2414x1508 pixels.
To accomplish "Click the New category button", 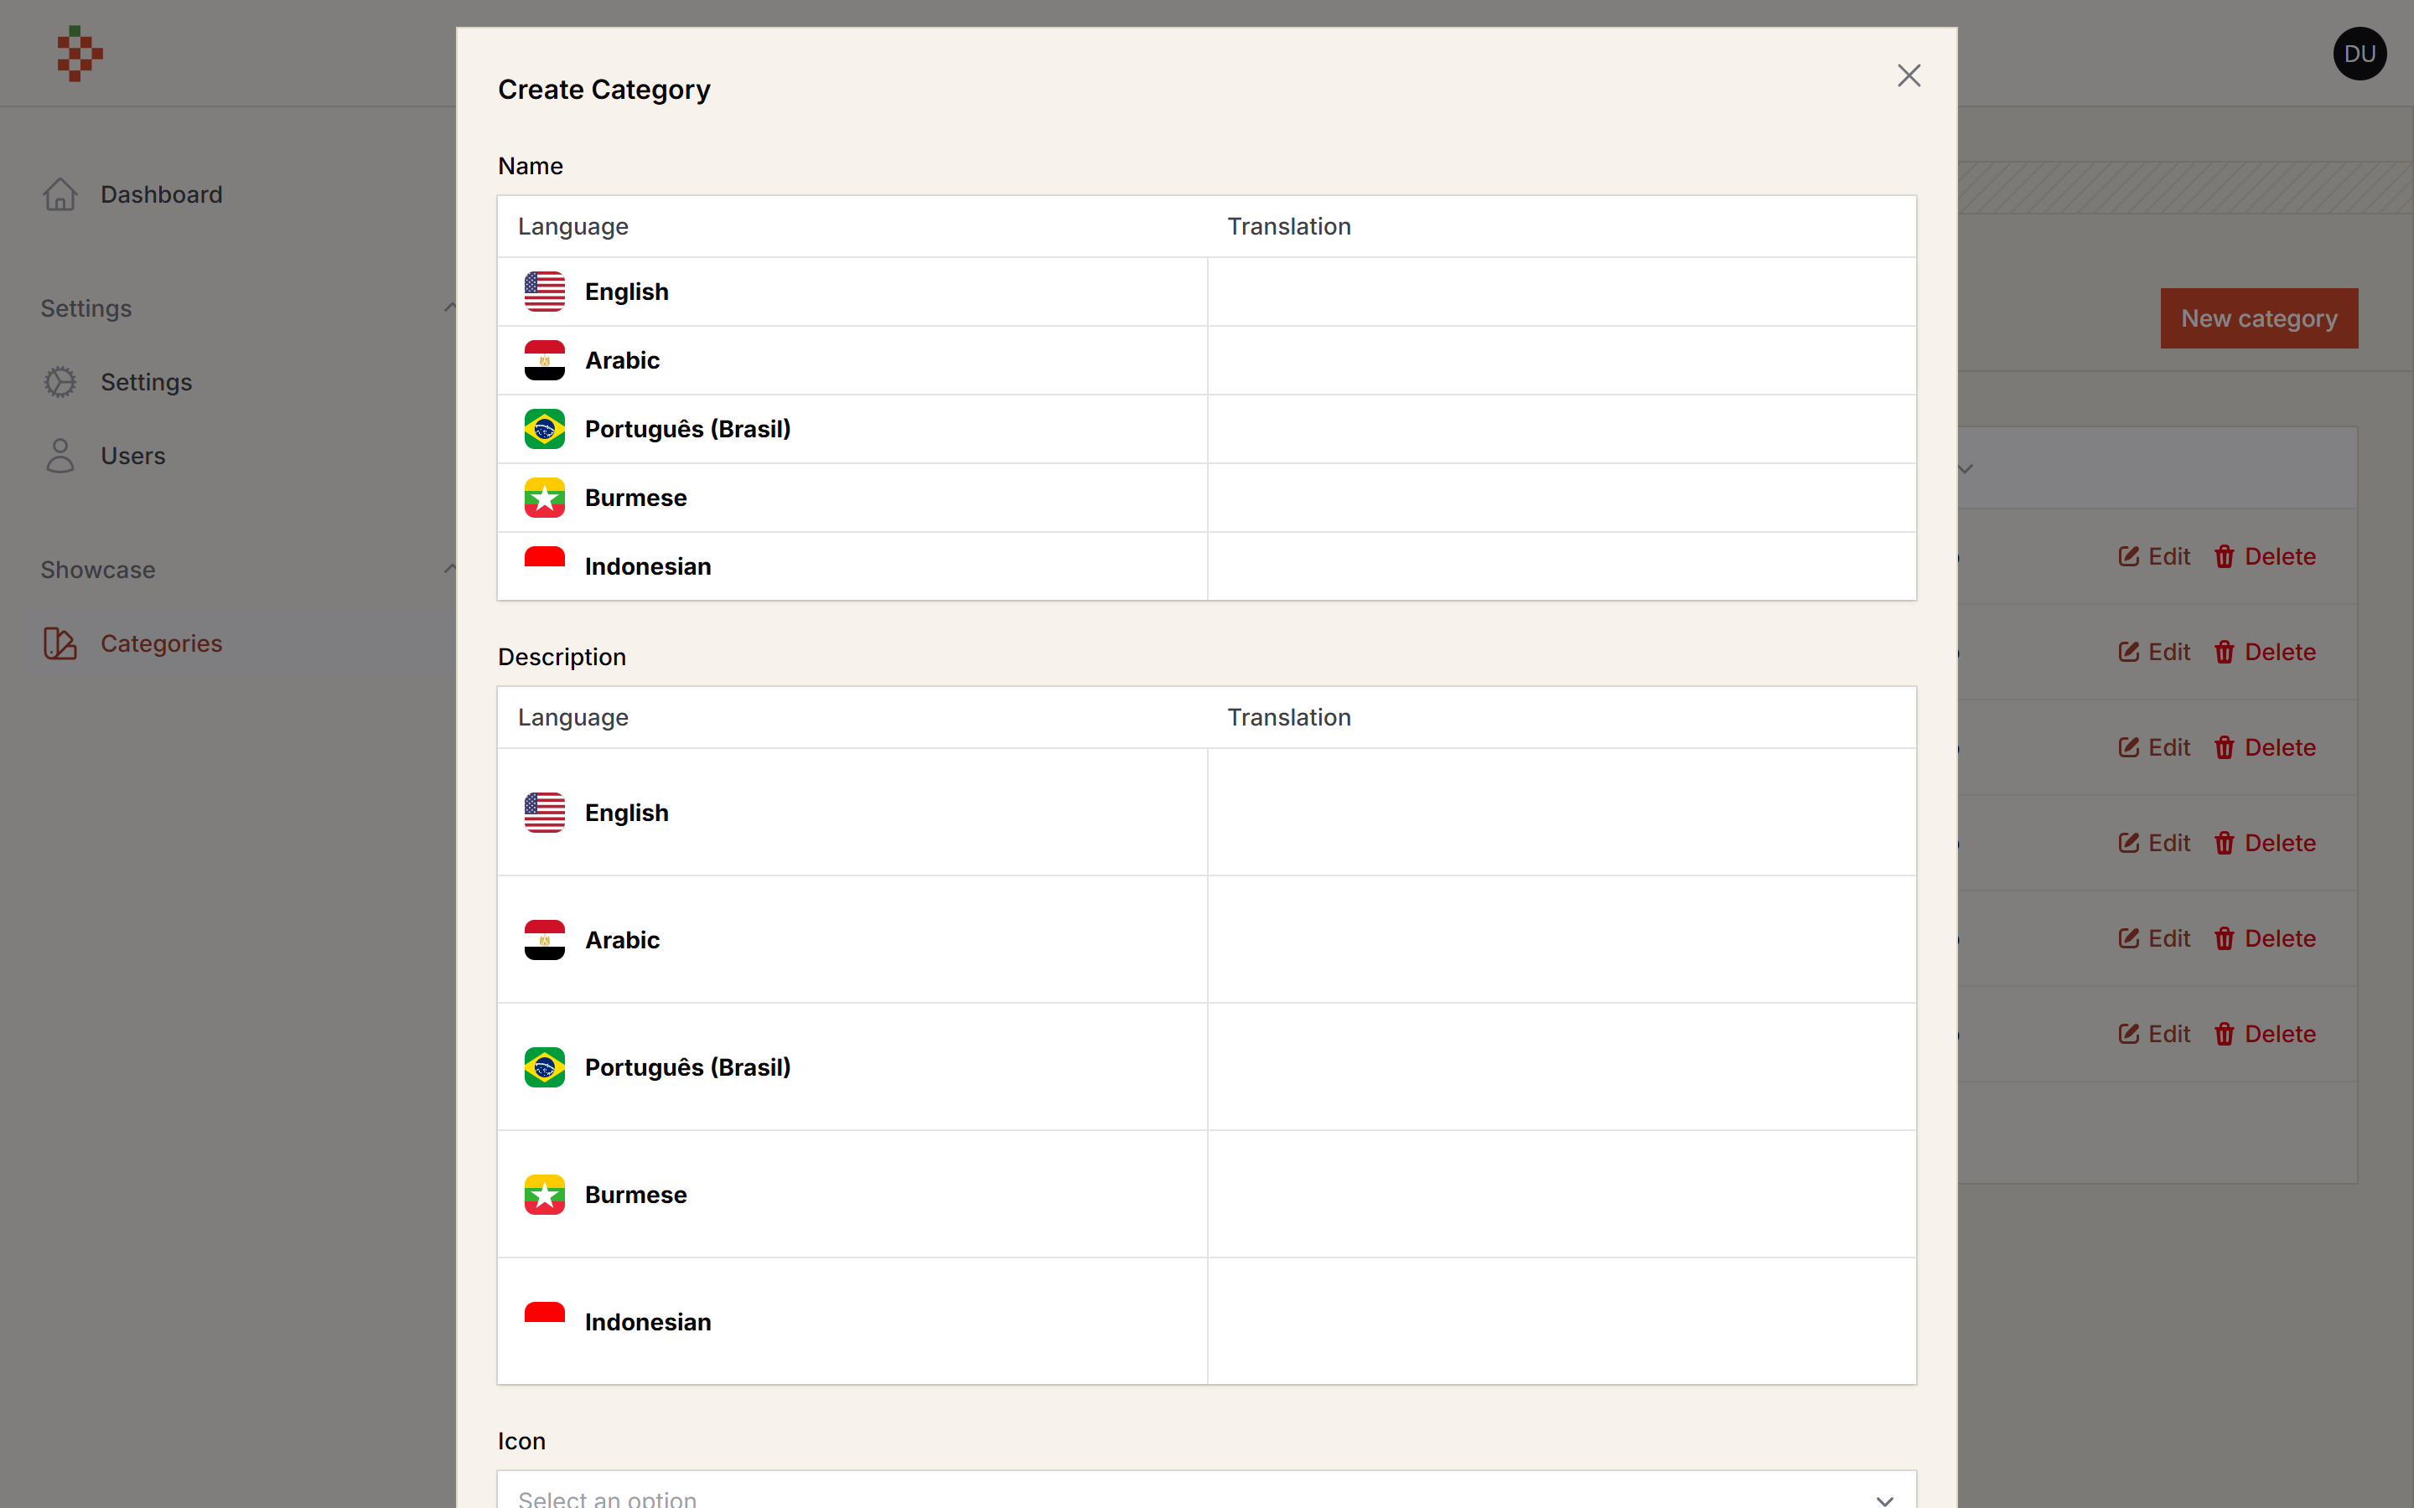I will tap(2258, 318).
